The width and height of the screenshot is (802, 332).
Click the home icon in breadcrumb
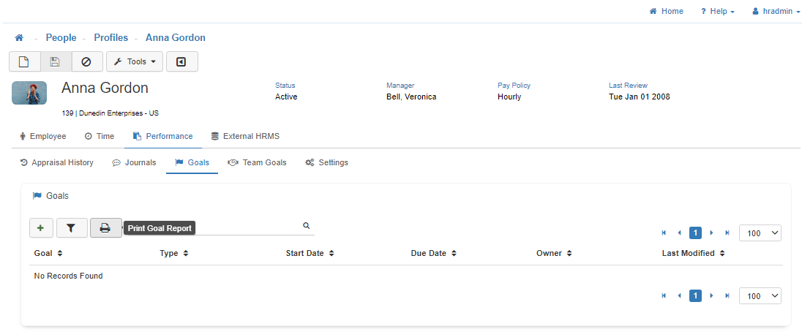pyautogui.click(x=19, y=38)
